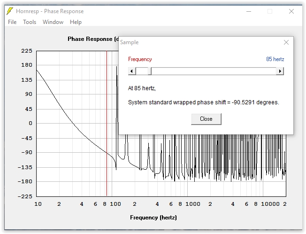306x234 pixels.
Task: Click the frequency slider thumb
Action: (x=150, y=71)
